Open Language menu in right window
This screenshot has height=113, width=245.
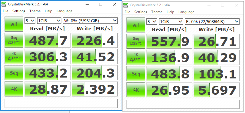186,12
